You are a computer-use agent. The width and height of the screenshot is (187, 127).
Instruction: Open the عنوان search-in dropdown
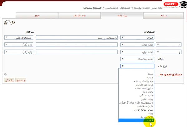137,38
